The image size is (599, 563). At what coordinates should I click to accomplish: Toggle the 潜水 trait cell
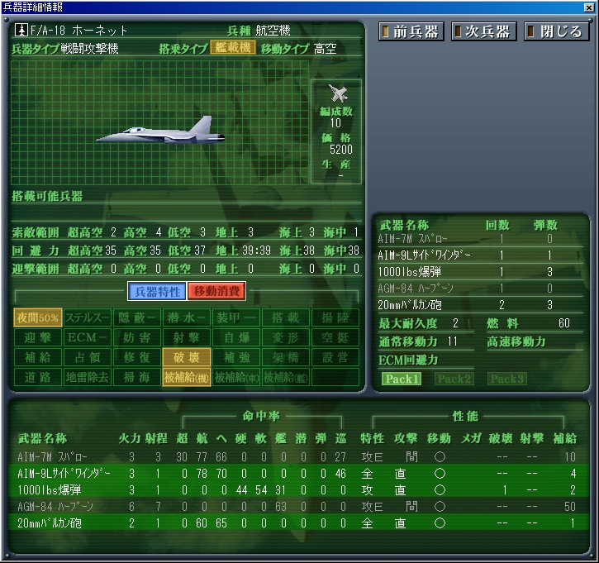point(187,317)
